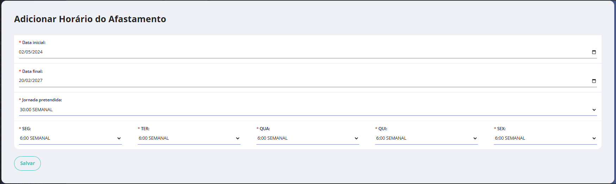Screen dimensions: 616x184
Task: Click the TER field label
Action: (x=145, y=129)
